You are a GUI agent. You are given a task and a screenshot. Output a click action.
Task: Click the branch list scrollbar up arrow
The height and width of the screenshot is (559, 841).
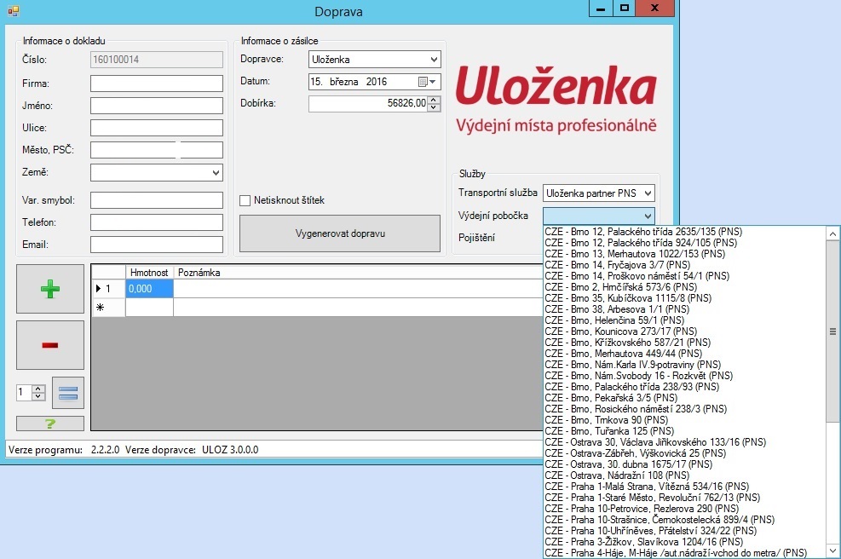(x=832, y=233)
